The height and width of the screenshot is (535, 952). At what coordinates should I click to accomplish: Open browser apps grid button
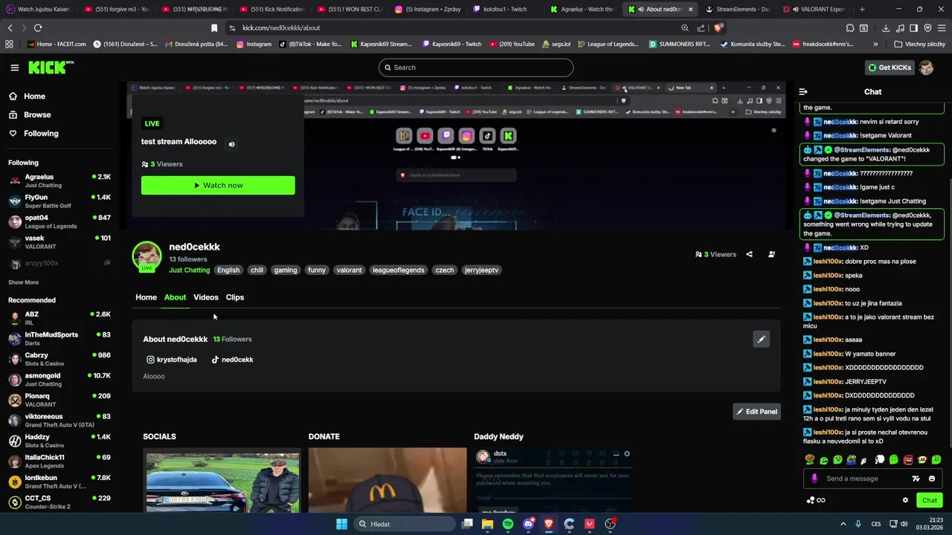tap(9, 44)
